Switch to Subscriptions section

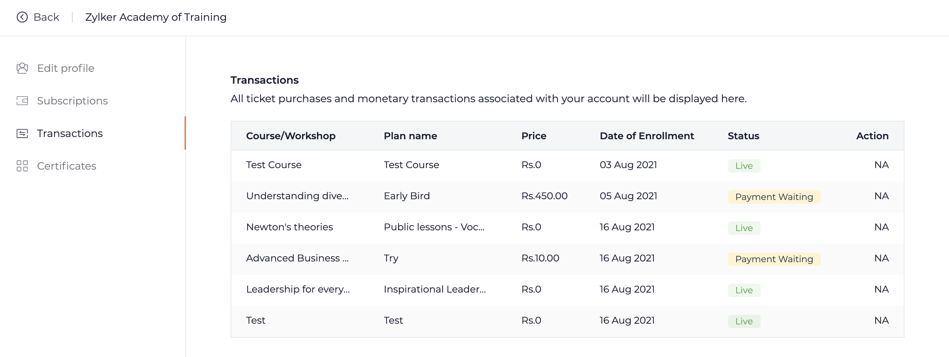tap(72, 101)
